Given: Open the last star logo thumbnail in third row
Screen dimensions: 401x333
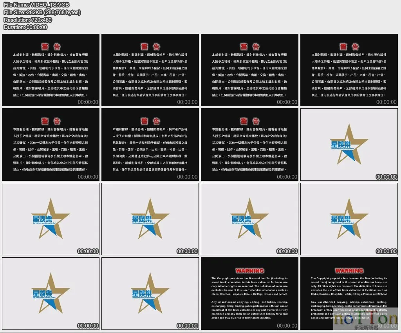Looking at the screenshot, I should click(349, 219).
